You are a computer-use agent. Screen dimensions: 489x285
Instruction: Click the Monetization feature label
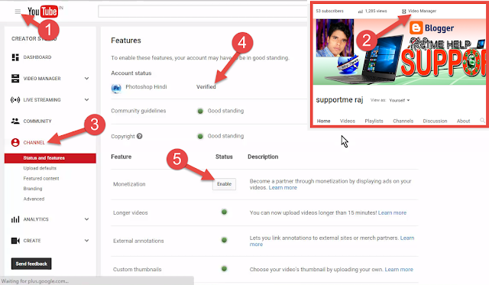pyautogui.click(x=129, y=184)
